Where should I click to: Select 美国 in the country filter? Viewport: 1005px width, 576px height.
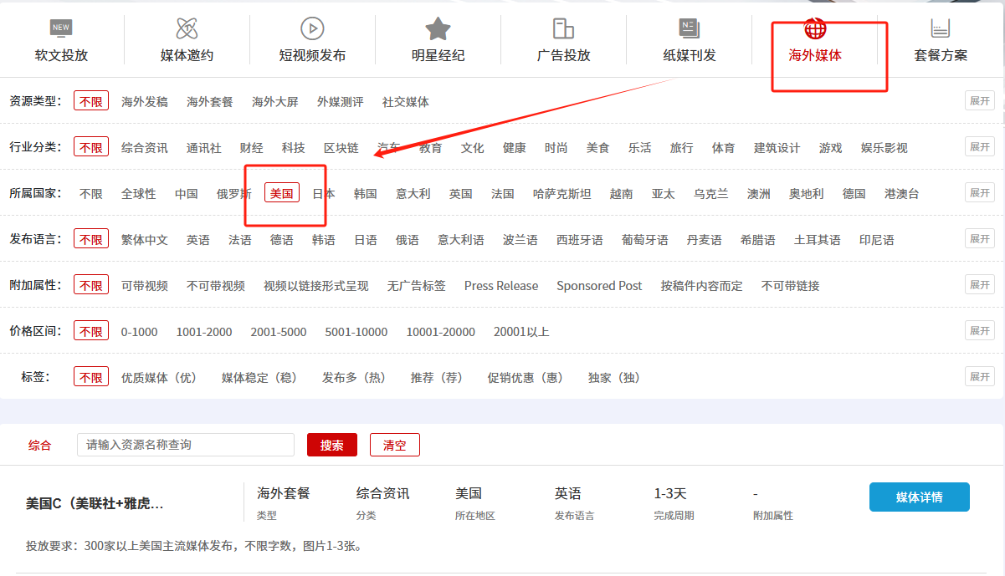pos(282,193)
